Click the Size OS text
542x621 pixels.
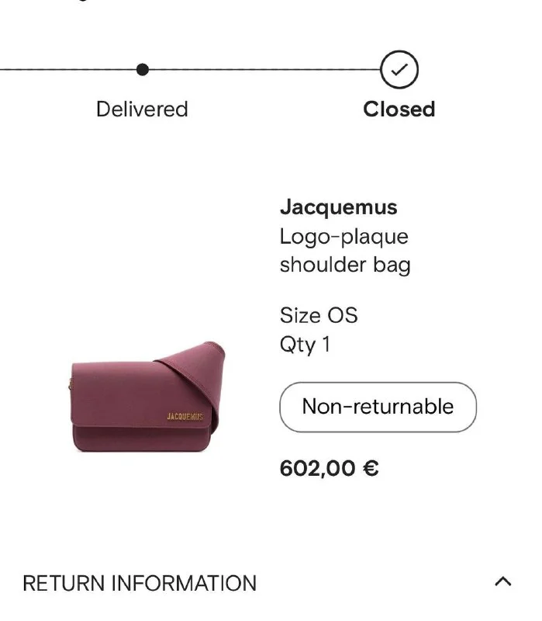pyautogui.click(x=319, y=316)
